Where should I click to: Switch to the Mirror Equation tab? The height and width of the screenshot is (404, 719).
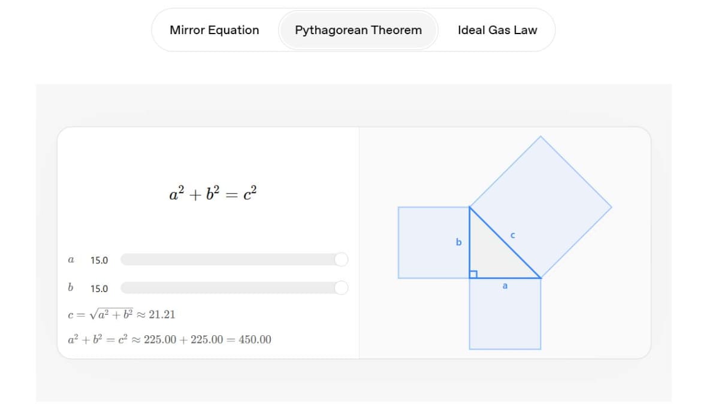215,30
